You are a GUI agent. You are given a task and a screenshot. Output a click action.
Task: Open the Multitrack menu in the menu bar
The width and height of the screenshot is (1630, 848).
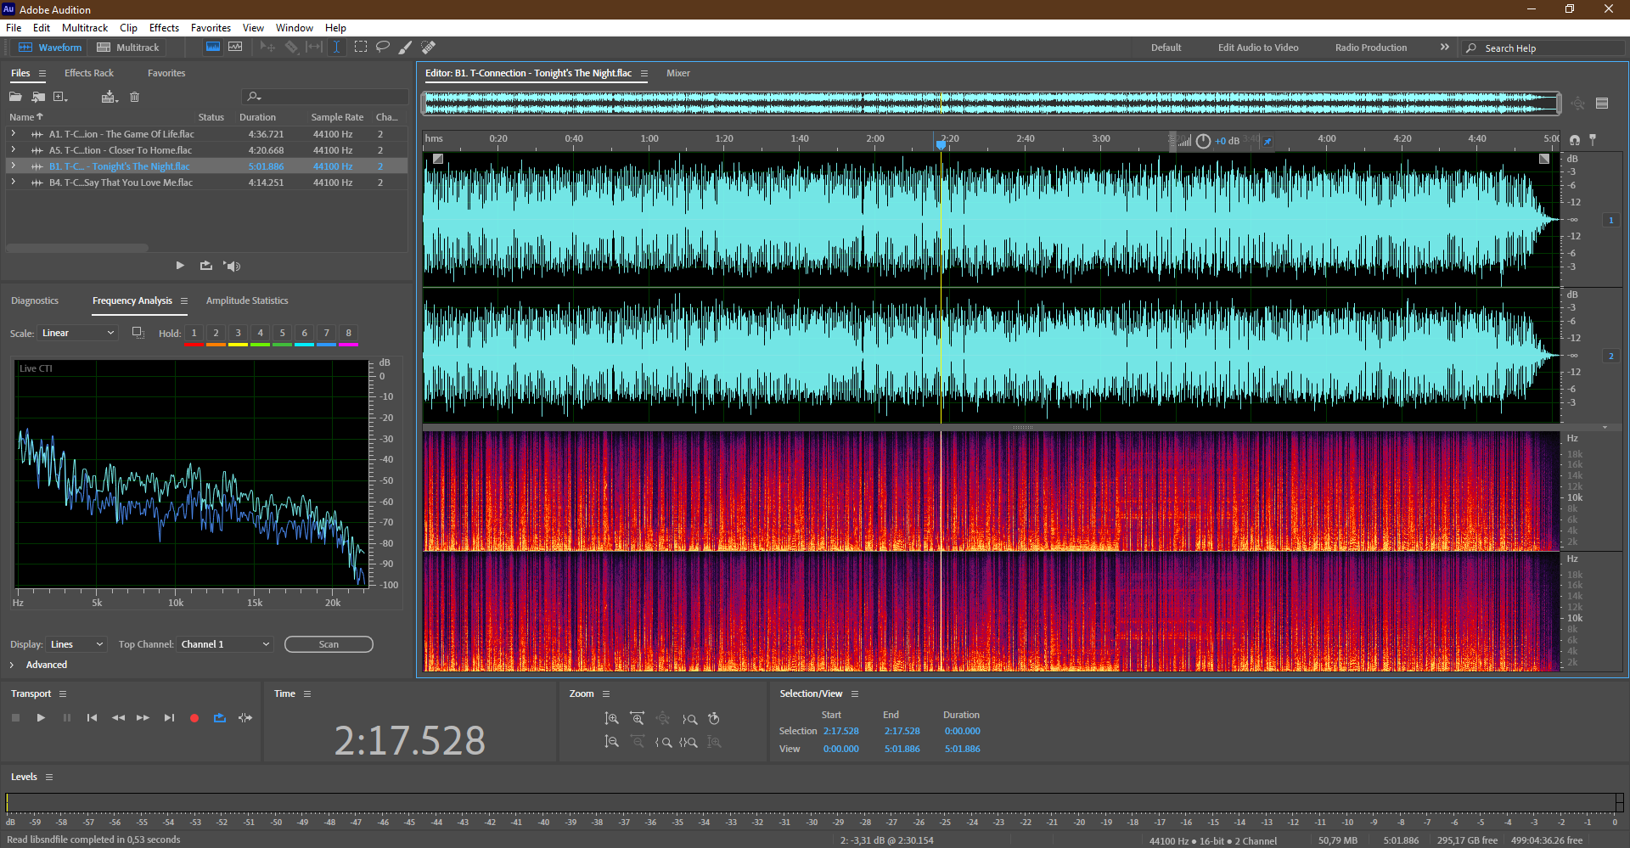(85, 28)
